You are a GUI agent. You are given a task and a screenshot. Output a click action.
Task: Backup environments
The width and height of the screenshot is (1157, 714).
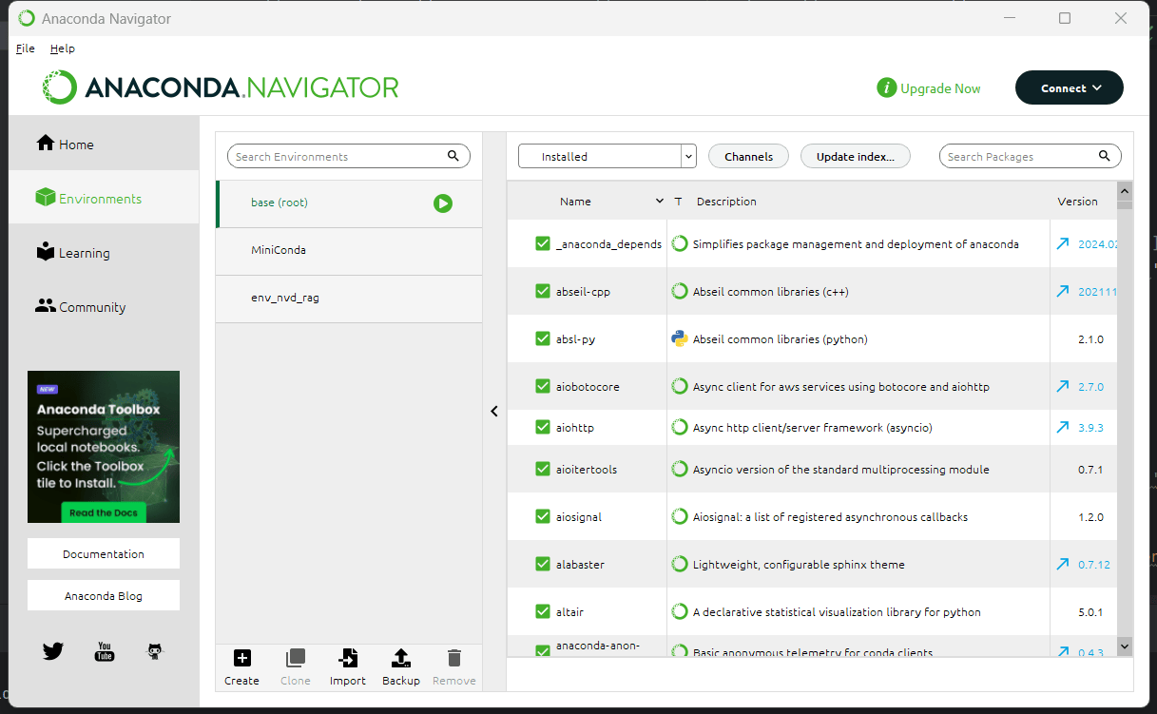[401, 667]
